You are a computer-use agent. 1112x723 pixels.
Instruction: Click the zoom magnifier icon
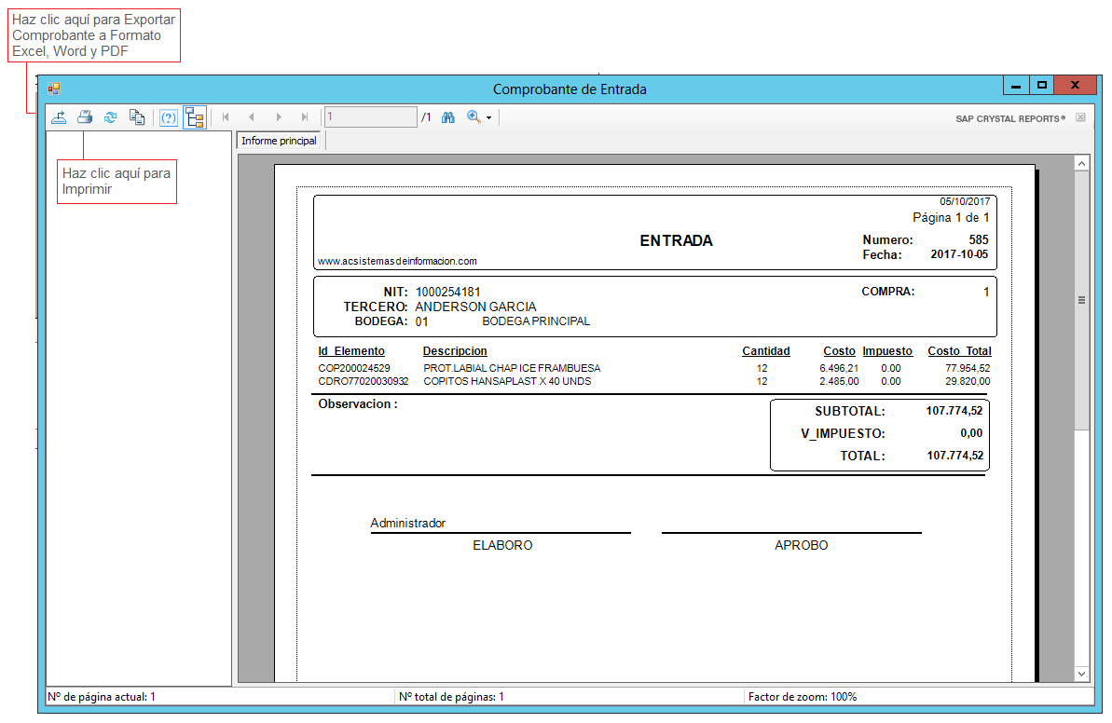point(474,117)
